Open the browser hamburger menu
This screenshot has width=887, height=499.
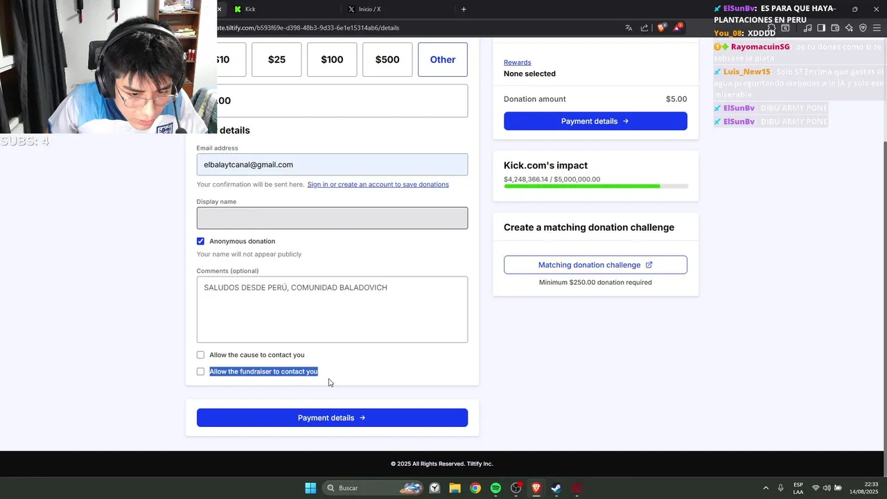877,28
